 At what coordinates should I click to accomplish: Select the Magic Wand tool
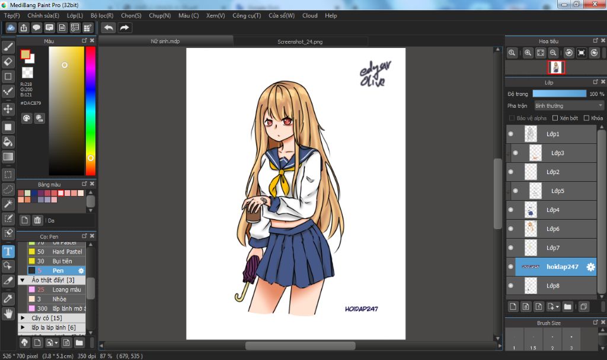8,204
